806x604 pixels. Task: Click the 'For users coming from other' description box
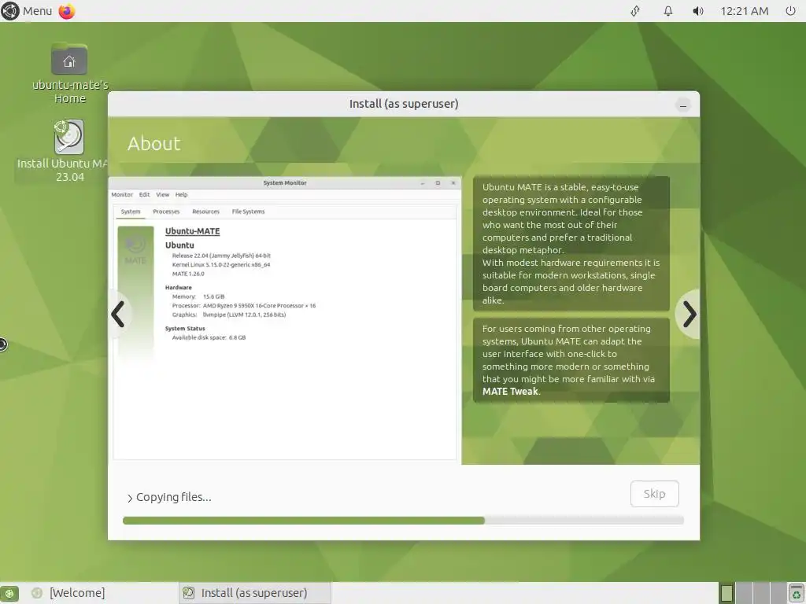(x=571, y=360)
